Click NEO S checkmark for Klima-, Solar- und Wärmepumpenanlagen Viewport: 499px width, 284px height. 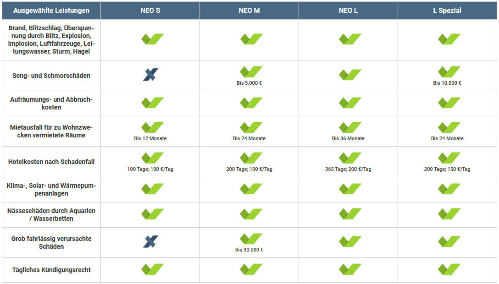(152, 189)
